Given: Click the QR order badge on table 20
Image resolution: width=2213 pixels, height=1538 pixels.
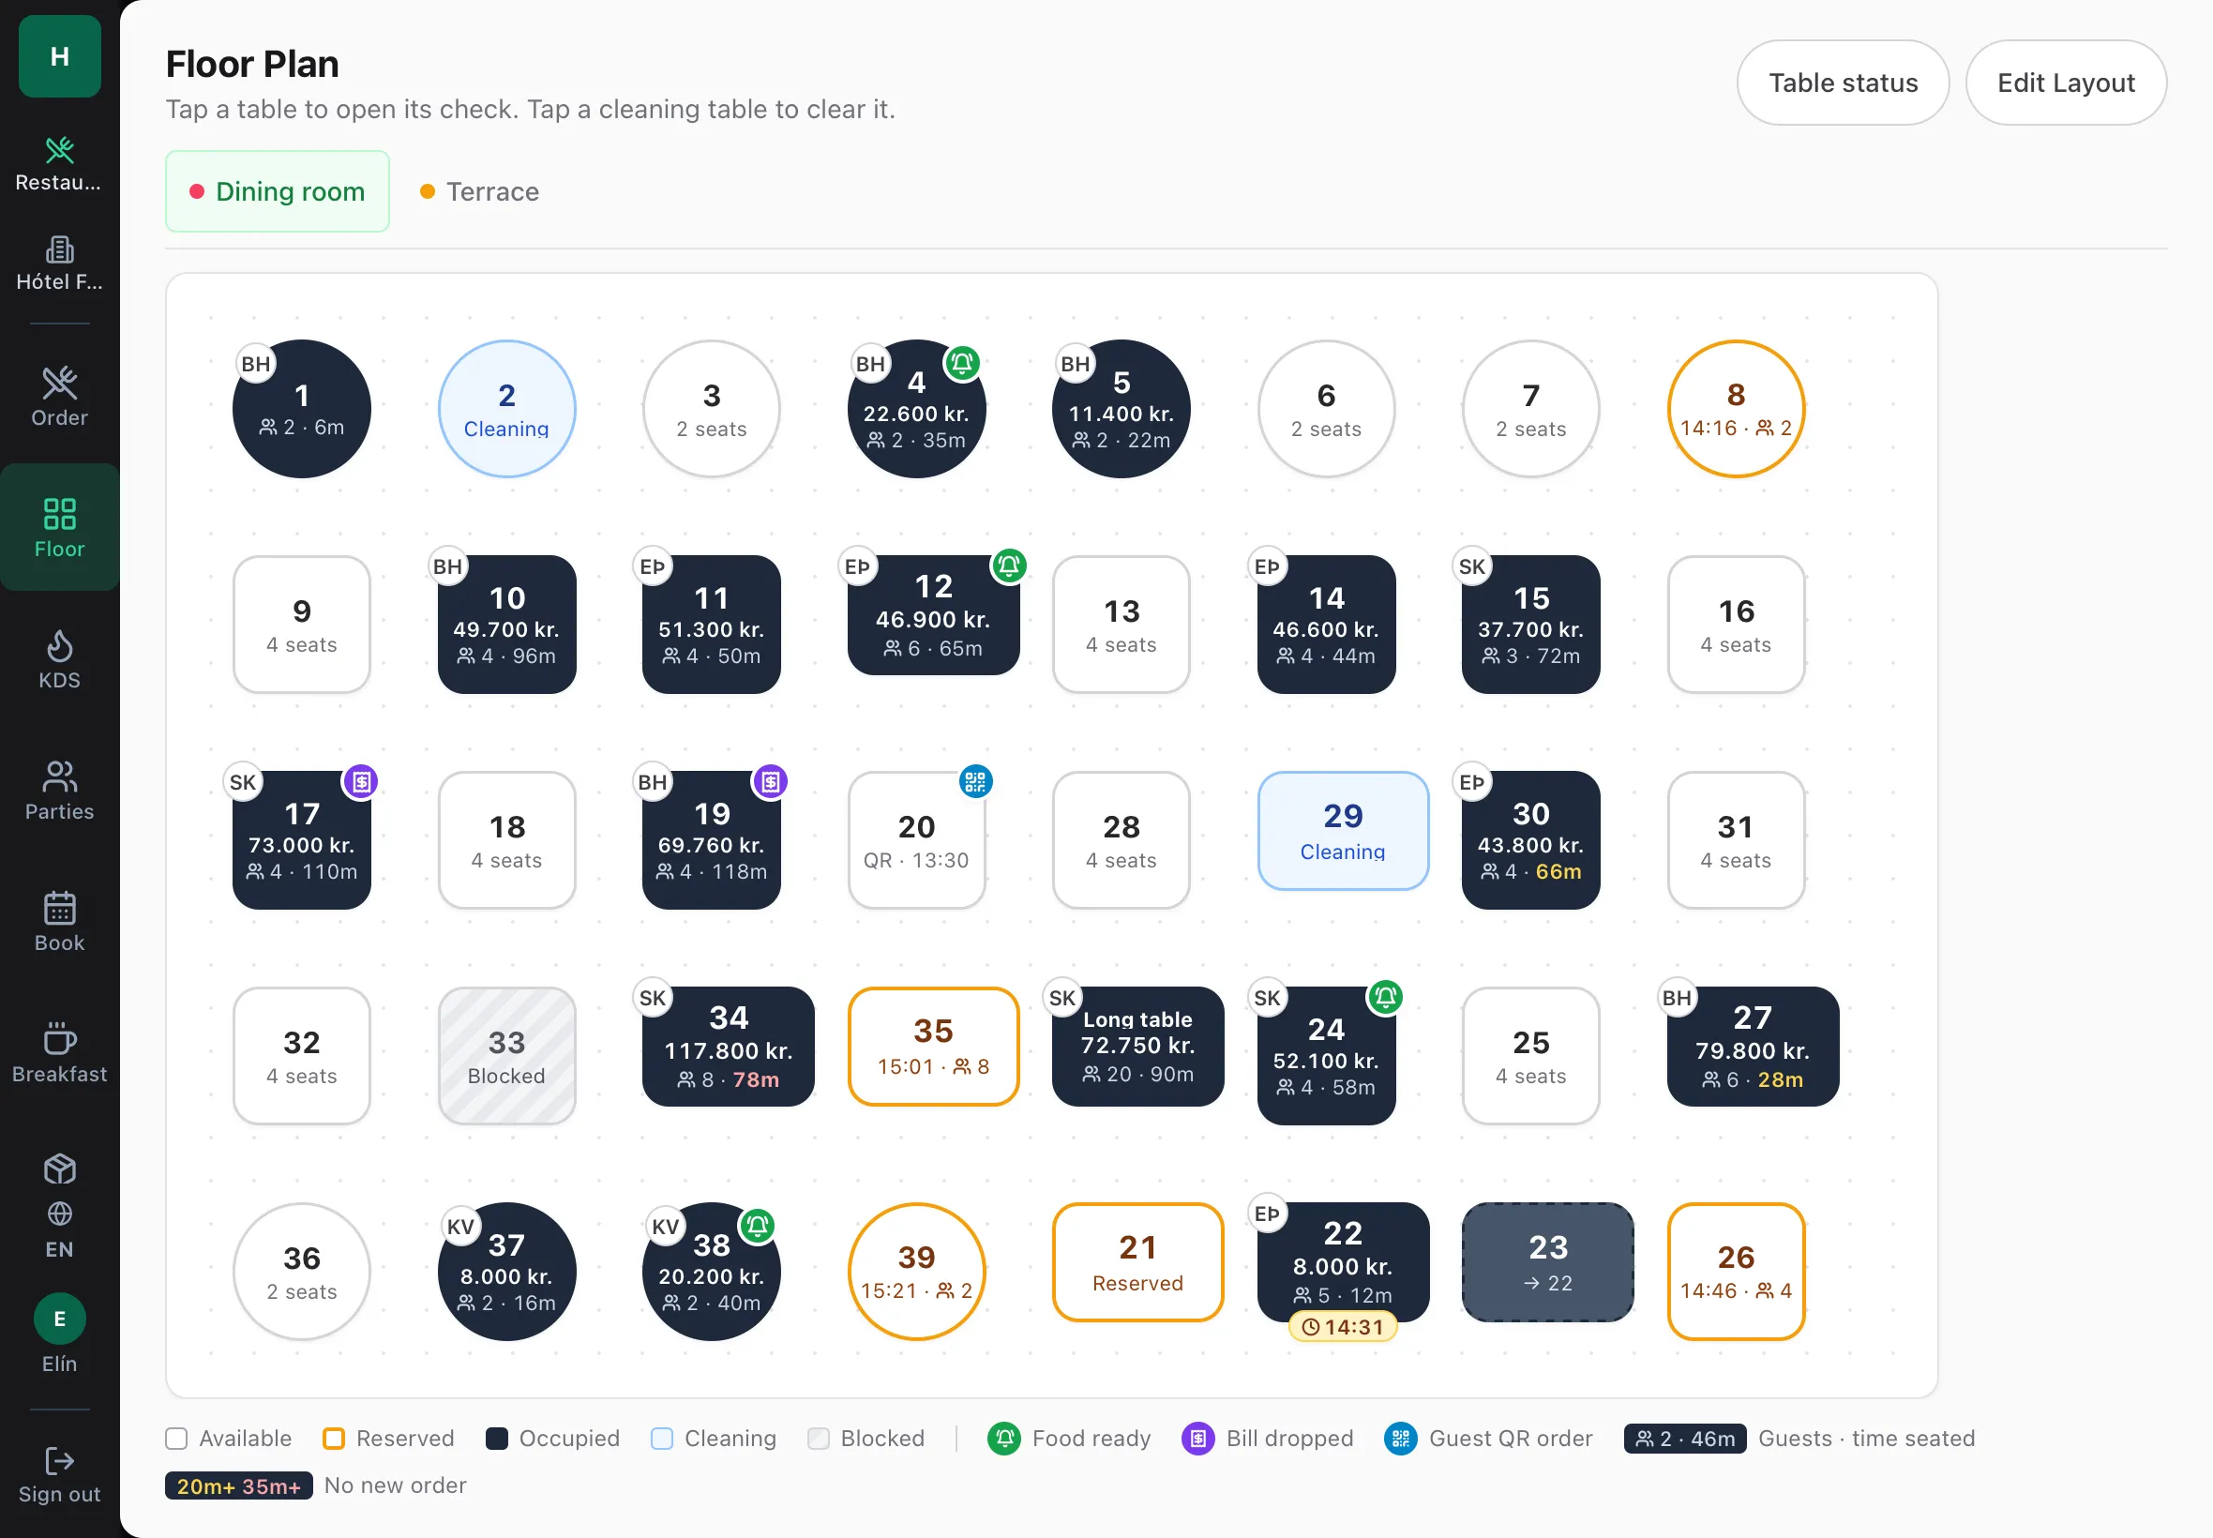Looking at the screenshot, I should coord(975,781).
